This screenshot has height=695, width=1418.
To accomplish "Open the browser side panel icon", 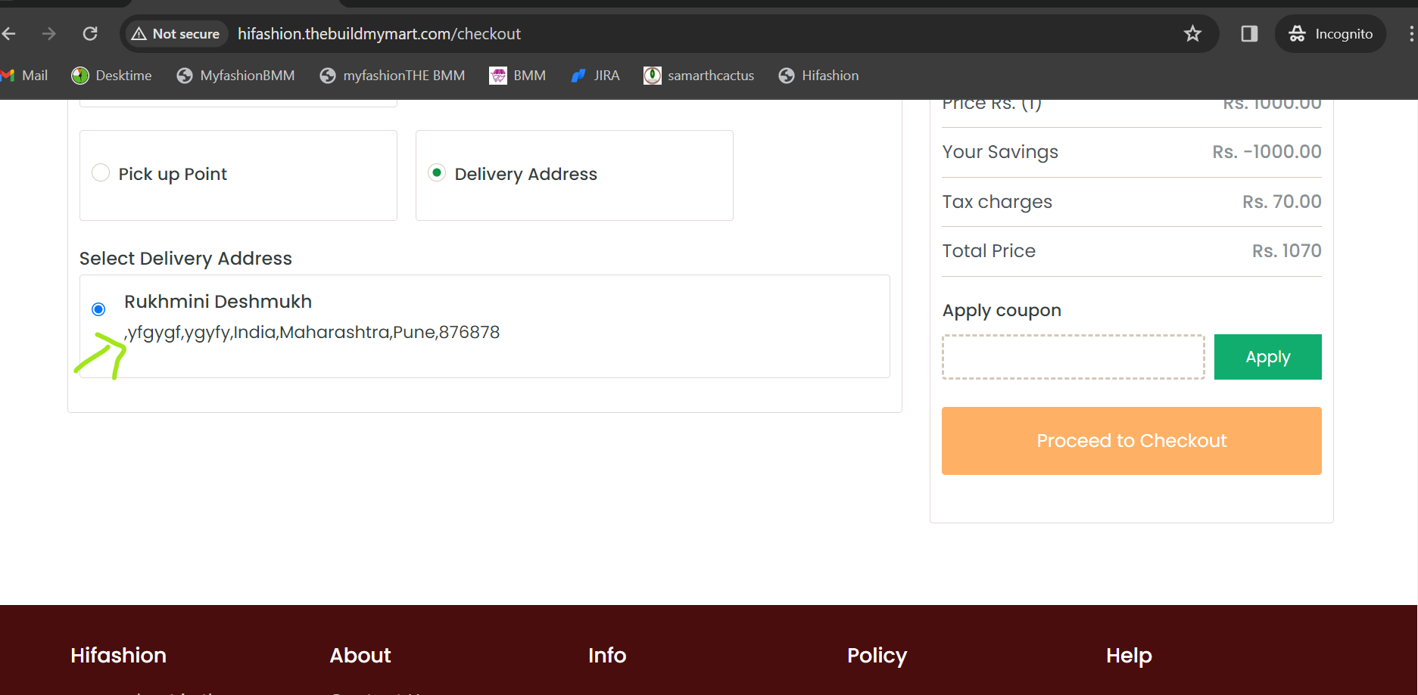I will [x=1249, y=34].
